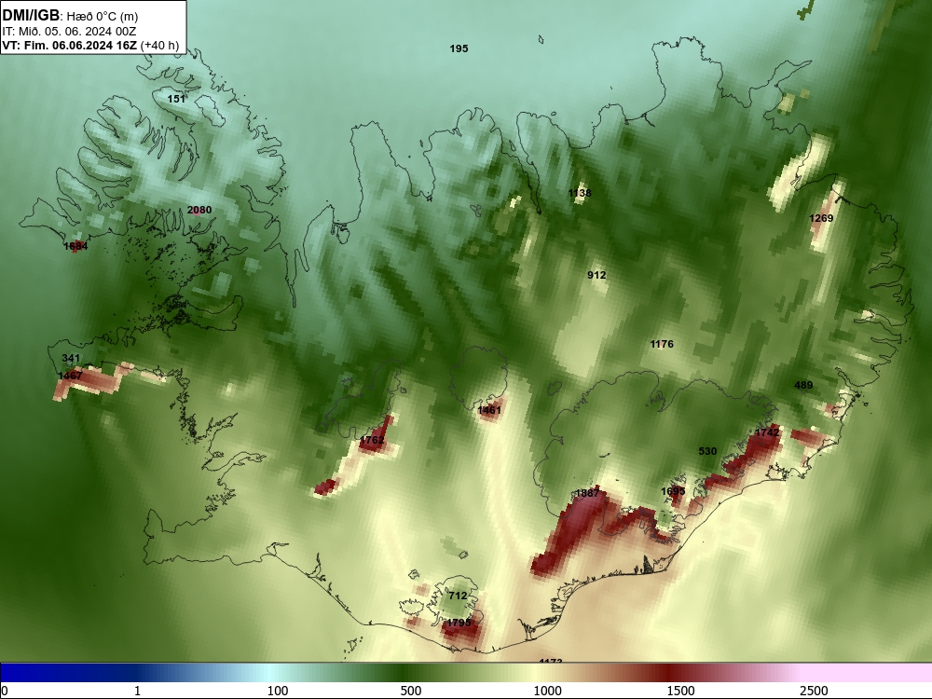
Task: Click the map value 912
Action: pyautogui.click(x=596, y=275)
